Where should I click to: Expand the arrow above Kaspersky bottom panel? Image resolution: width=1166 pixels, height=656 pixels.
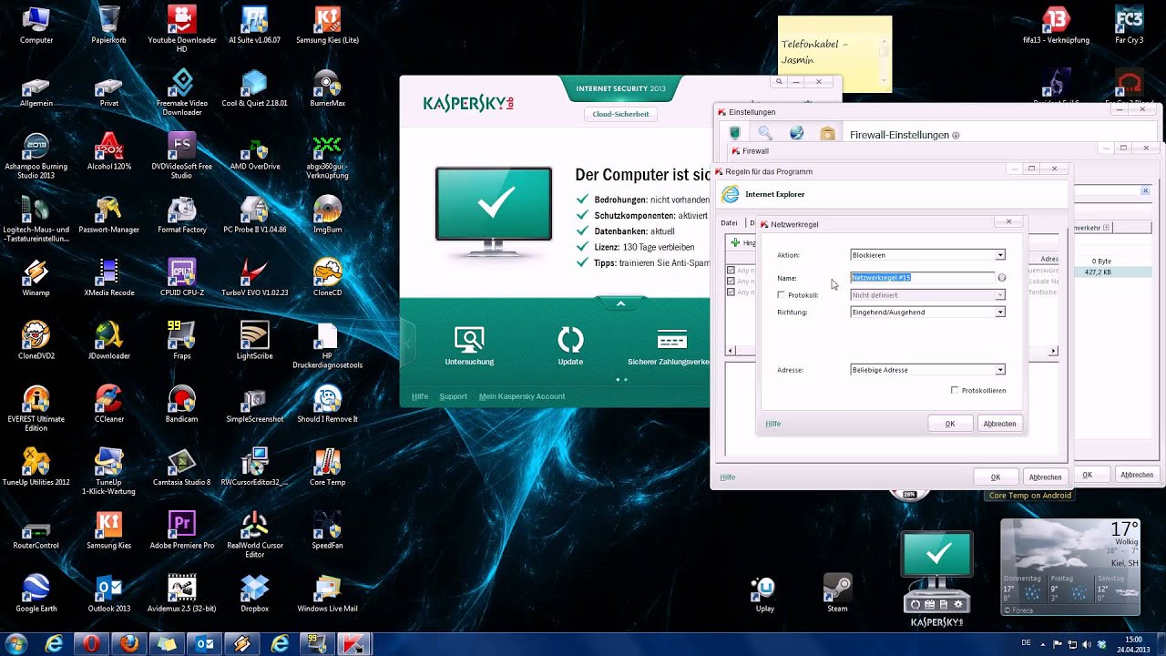[x=620, y=303]
